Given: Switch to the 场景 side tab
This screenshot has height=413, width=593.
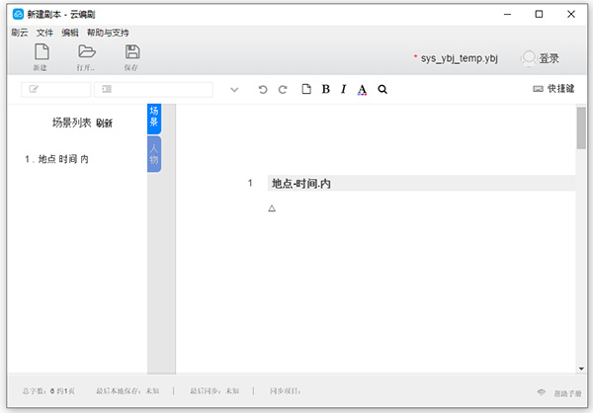Looking at the screenshot, I should click(154, 119).
